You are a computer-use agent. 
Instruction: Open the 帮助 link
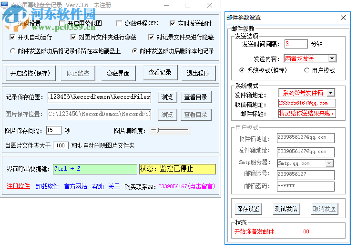click(98, 186)
